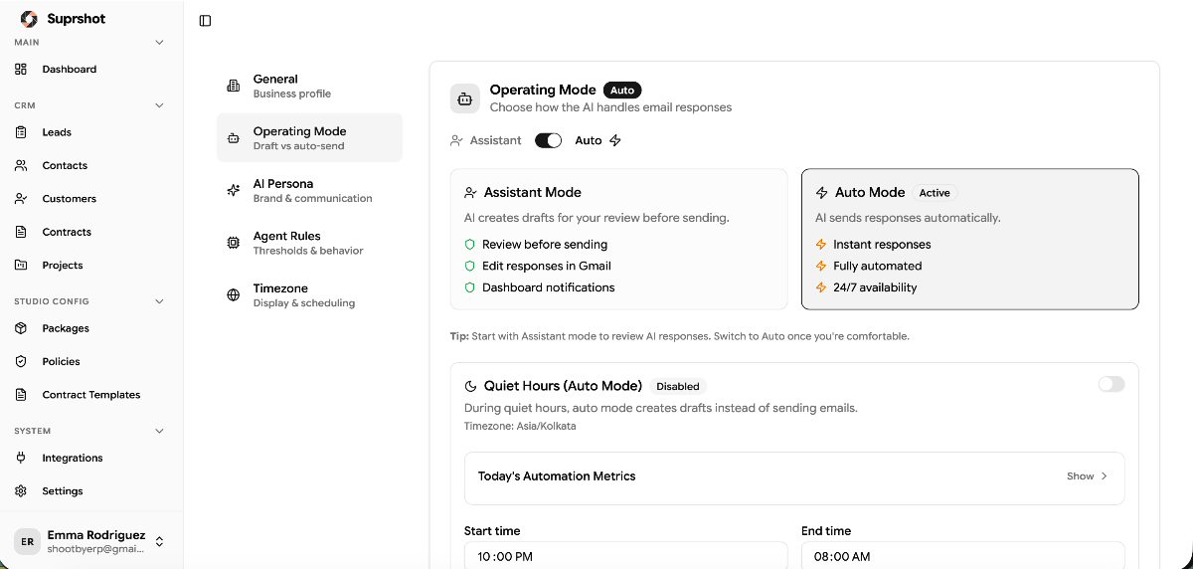Open Leads via its clipboard icon
This screenshot has height=569, width=1193.
(21, 132)
